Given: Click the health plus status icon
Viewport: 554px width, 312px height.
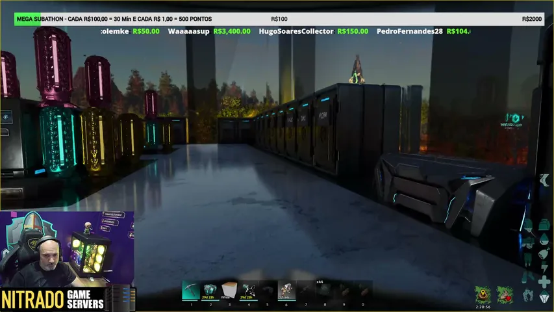Looking at the screenshot, I should (544, 282).
